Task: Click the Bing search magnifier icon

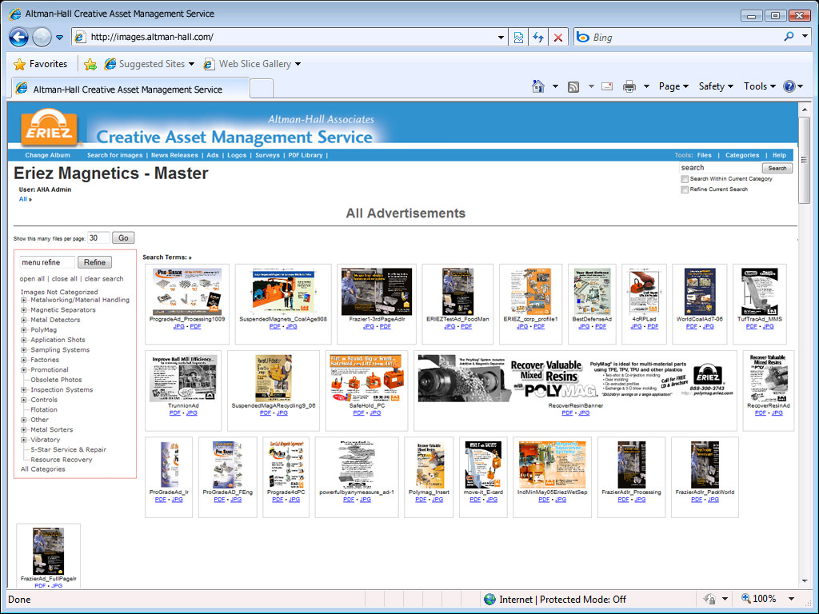Action: (789, 37)
